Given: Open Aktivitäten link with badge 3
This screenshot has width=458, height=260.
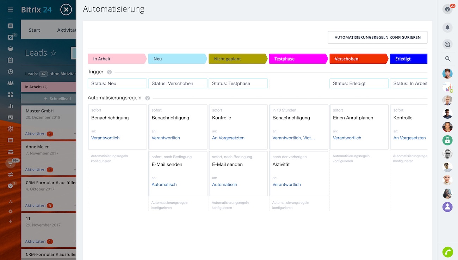Looking at the screenshot, I should click(39, 205).
